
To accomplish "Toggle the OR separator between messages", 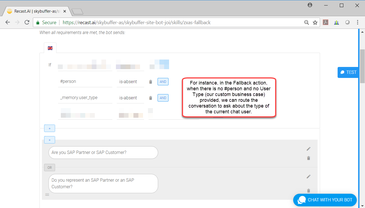I will point(50,167).
